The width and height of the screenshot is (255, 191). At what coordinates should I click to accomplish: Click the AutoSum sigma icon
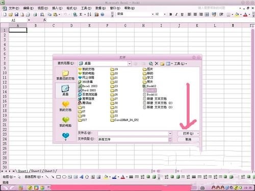(x=81, y=15)
